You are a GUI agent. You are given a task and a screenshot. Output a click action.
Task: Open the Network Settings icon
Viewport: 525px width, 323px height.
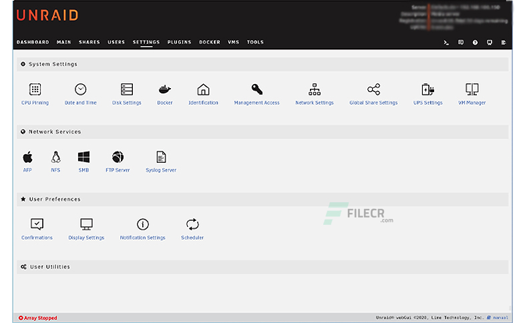click(x=315, y=89)
